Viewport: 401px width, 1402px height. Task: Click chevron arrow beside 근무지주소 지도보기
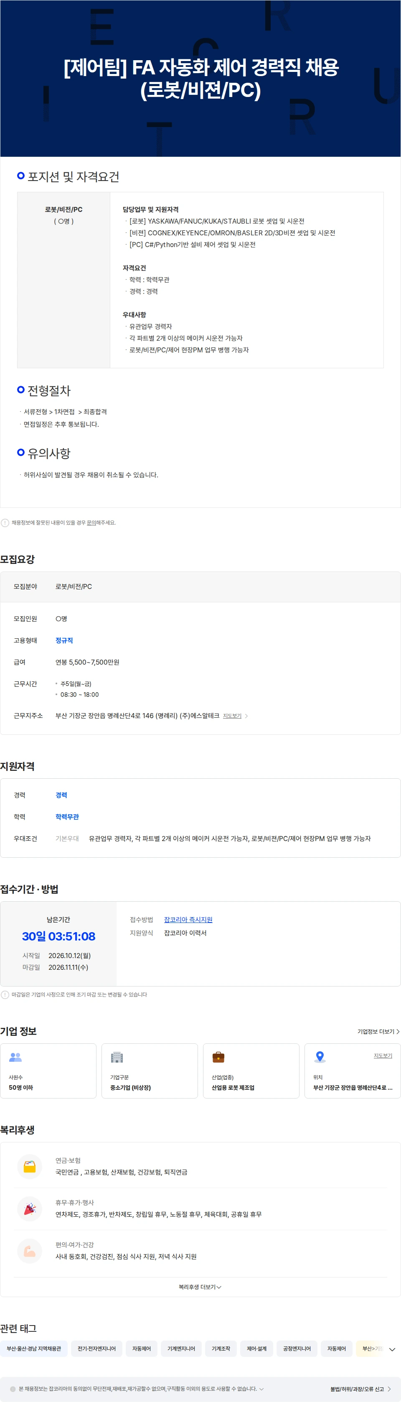coord(246,716)
